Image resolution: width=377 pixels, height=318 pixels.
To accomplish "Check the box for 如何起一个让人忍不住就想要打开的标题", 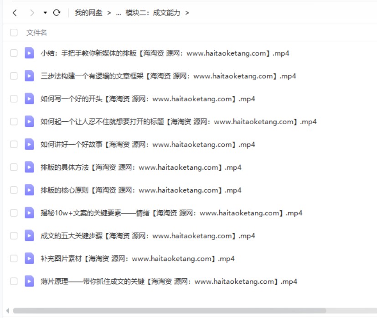I will (14, 121).
